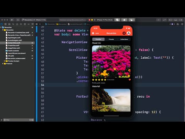Tap the profile avatar in app header
This screenshot has width=185, height=139.
pos(129,33)
